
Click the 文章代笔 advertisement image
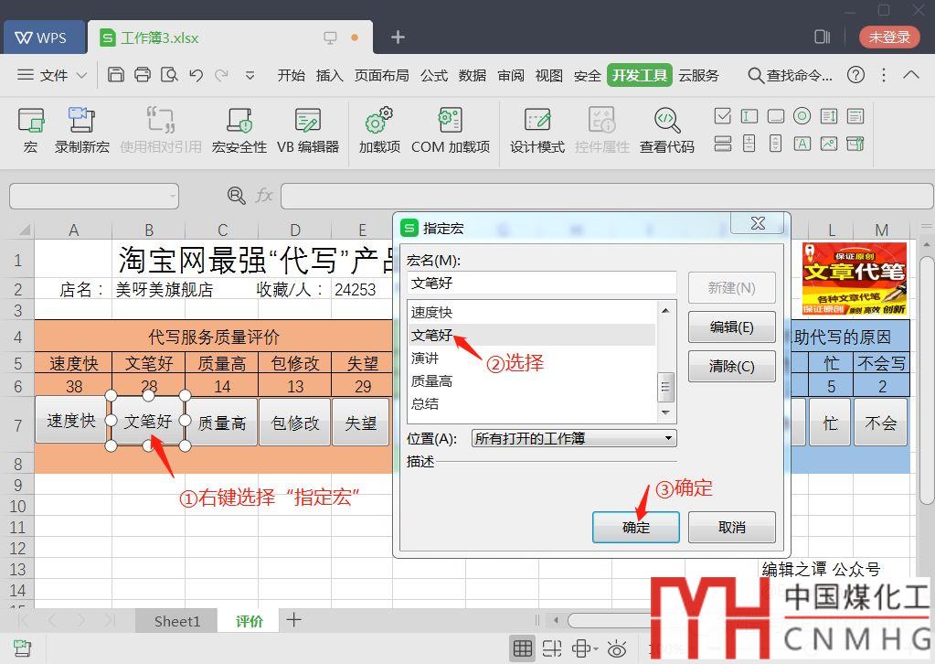coord(855,278)
